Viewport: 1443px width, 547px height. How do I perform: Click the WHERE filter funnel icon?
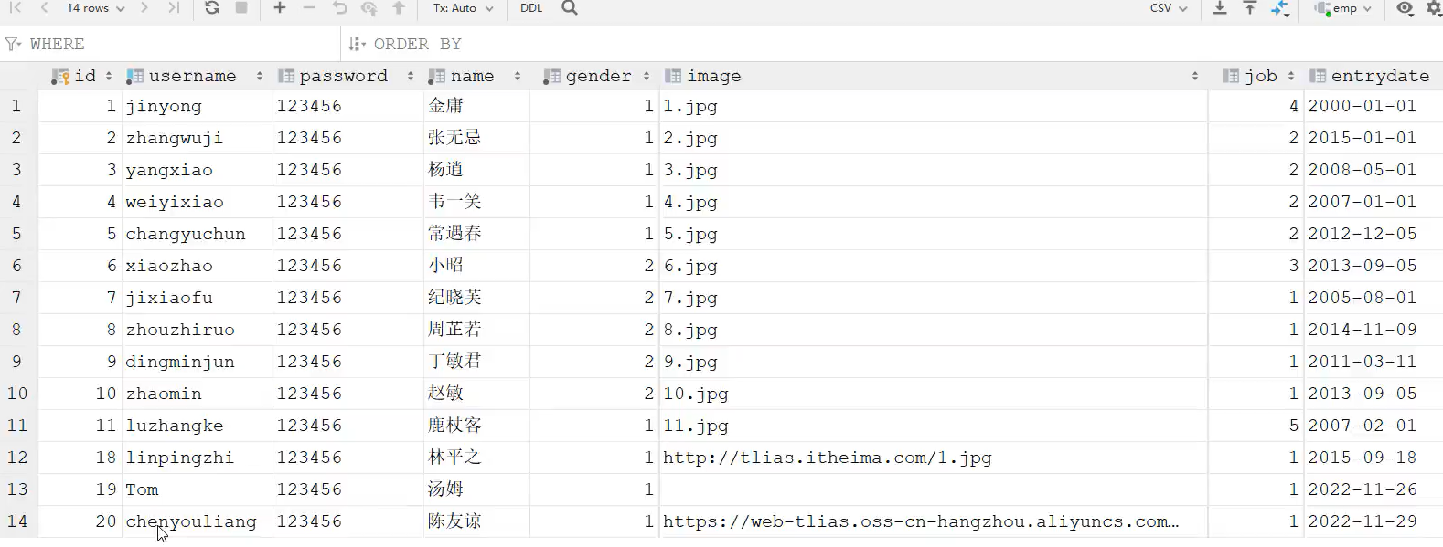[13, 44]
